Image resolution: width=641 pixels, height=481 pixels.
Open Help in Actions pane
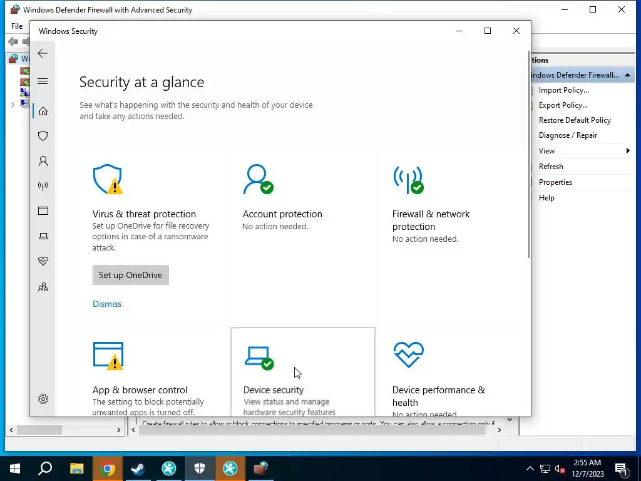pos(546,197)
